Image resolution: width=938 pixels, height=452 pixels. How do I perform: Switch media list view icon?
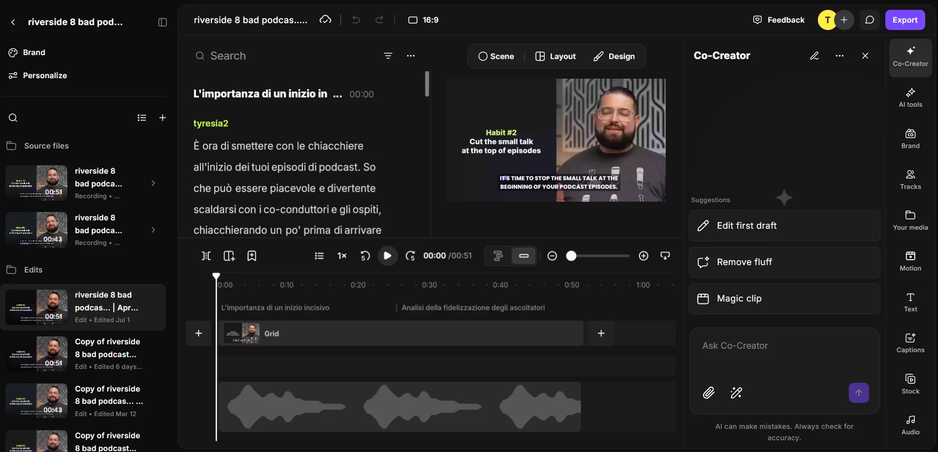point(142,118)
